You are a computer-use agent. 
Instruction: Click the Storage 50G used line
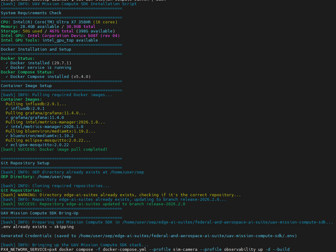pos(58,31)
